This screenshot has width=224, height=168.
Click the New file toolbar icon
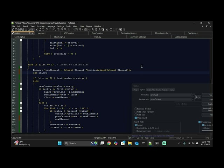13,29
